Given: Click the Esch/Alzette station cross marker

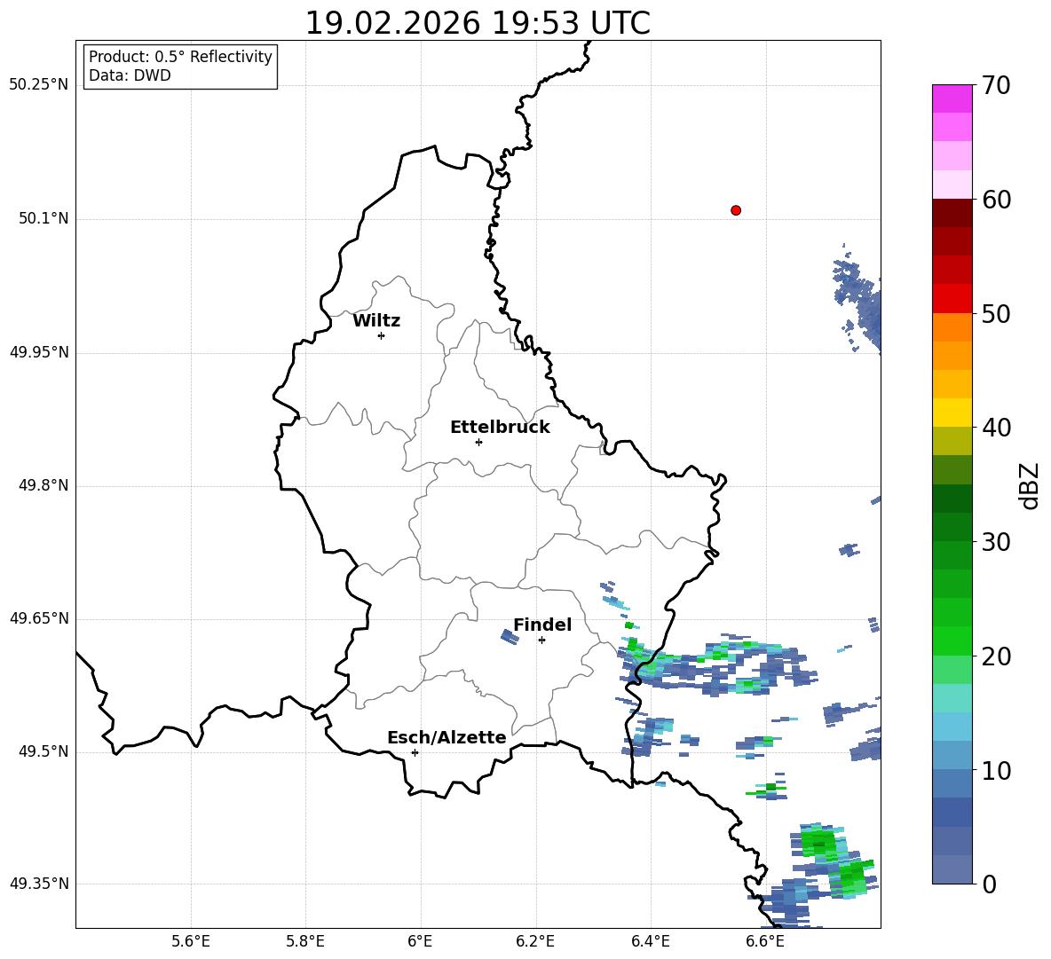Looking at the screenshot, I should click(x=415, y=752).
